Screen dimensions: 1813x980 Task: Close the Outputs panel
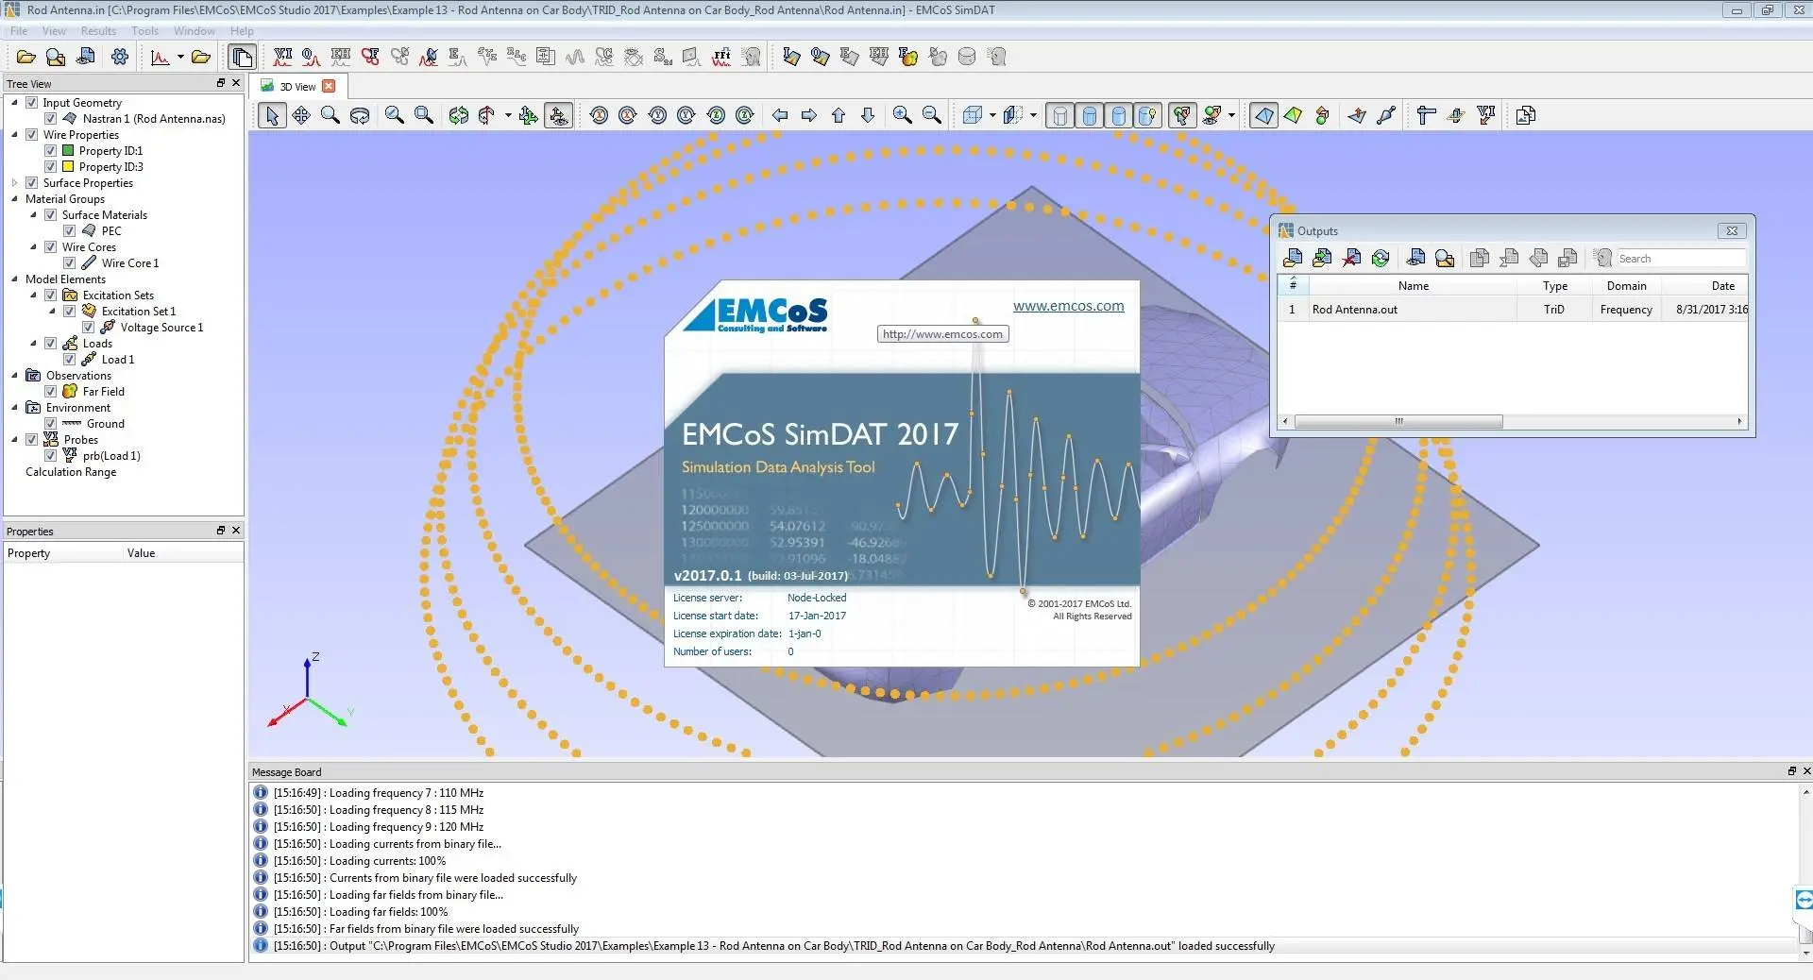tap(1732, 230)
